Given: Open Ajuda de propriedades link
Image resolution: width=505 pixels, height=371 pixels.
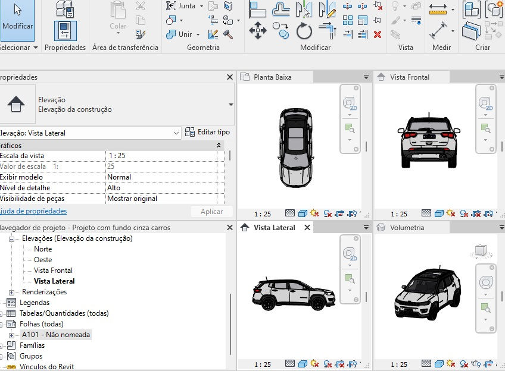Looking at the screenshot, I should 33,211.
